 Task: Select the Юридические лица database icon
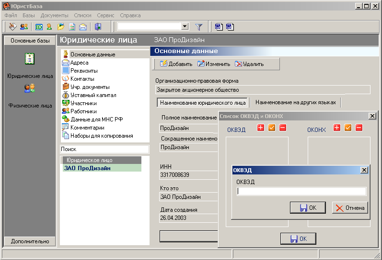(x=30, y=59)
